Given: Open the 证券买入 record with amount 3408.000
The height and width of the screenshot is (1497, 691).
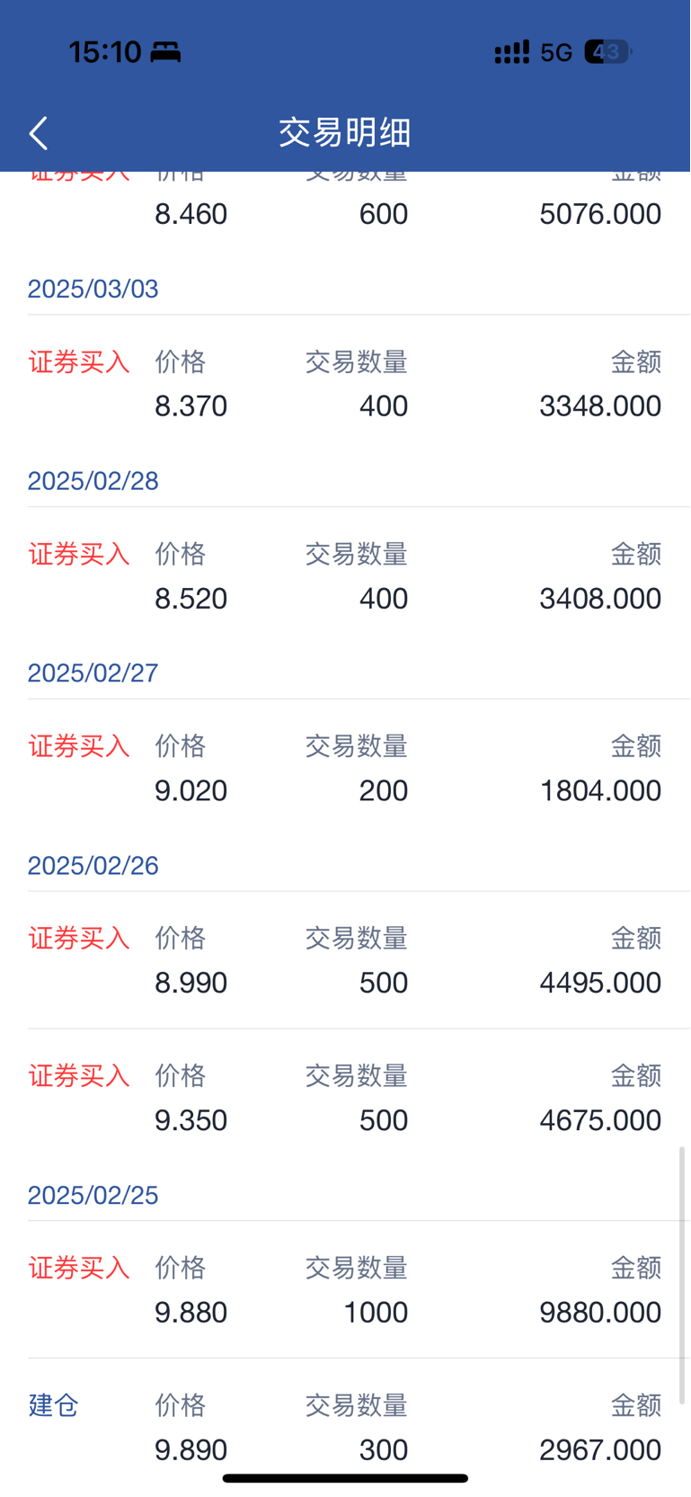Looking at the screenshot, I should tap(345, 576).
